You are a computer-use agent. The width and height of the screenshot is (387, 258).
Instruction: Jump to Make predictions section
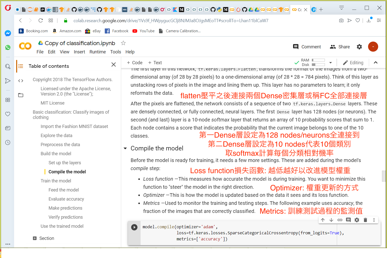(x=65, y=208)
